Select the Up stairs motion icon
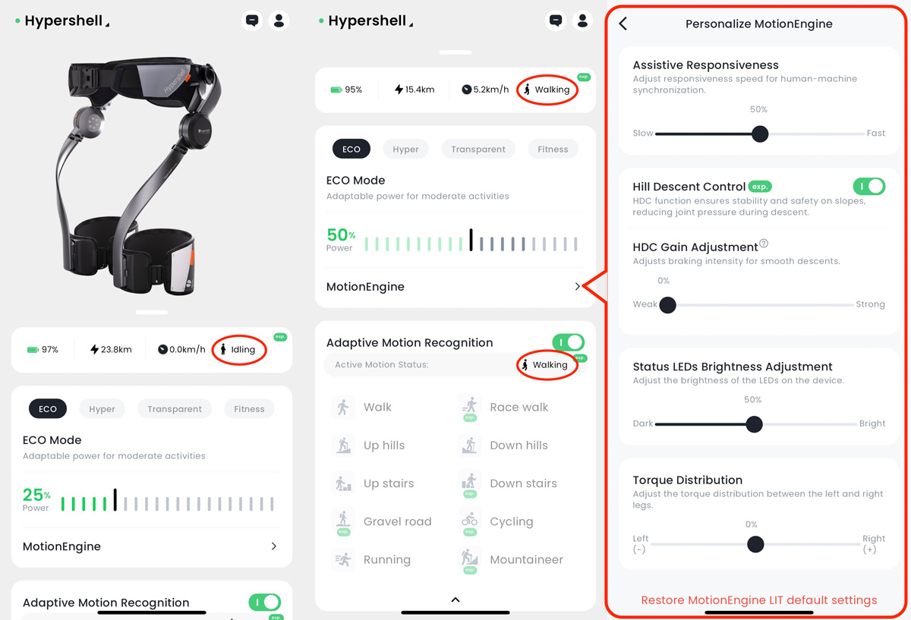Screen dimensions: 911x620 point(344,483)
